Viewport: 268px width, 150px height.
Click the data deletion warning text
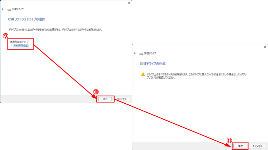point(197,76)
